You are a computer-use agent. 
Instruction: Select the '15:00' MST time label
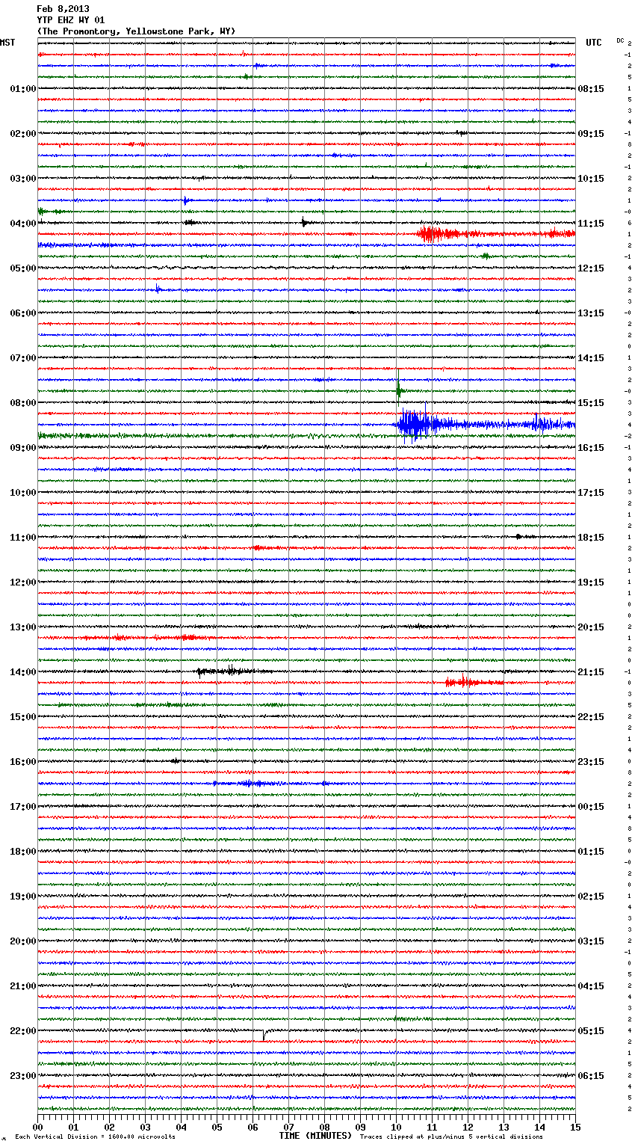[x=23, y=717]
